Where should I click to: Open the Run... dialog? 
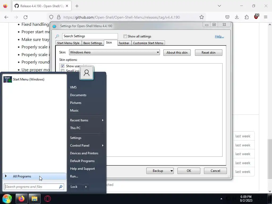(86, 176)
